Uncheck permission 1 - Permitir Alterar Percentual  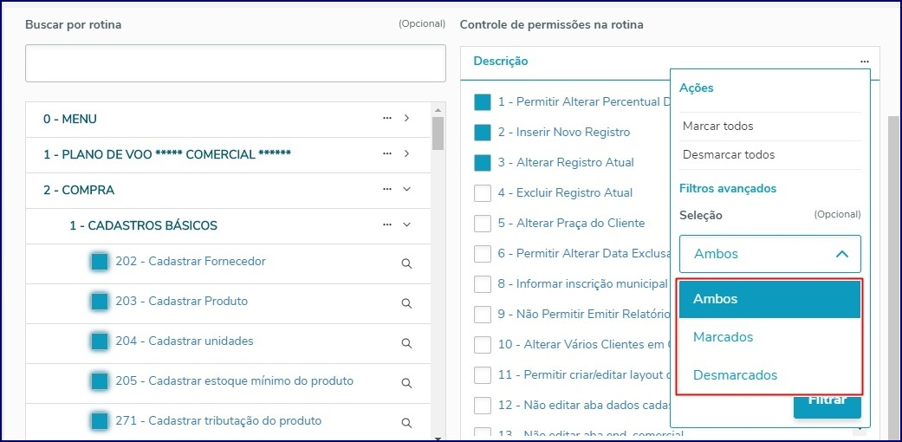pyautogui.click(x=482, y=102)
